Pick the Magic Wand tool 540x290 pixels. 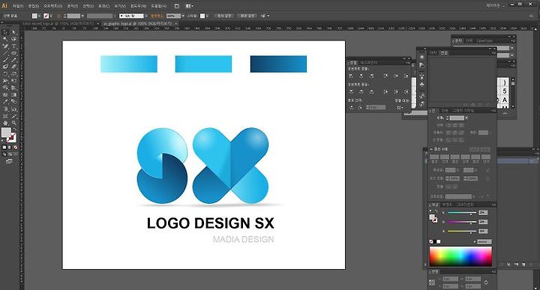click(x=5, y=39)
